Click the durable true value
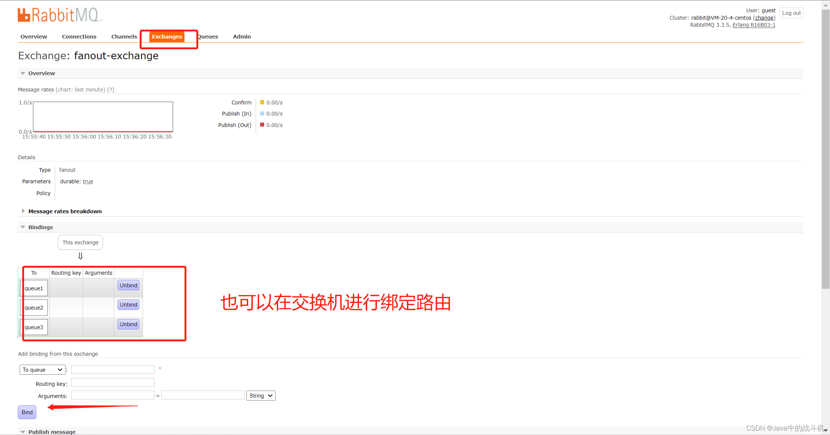Image resolution: width=830 pixels, height=435 pixels. click(x=88, y=181)
